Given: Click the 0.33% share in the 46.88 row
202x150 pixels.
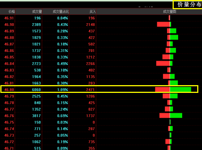Looking at the screenshot, I should click(62, 38).
